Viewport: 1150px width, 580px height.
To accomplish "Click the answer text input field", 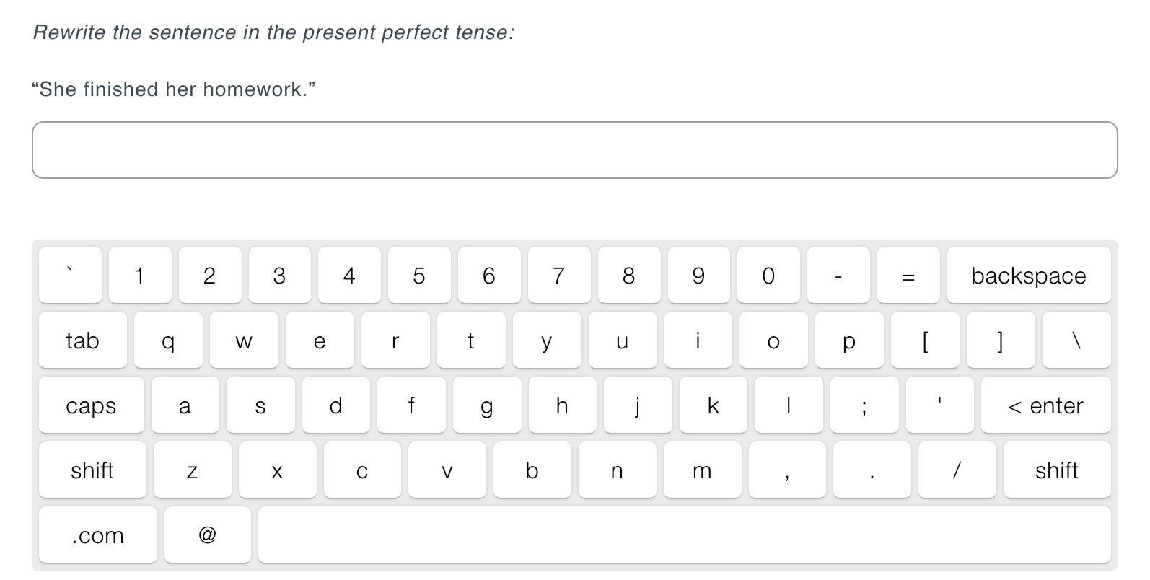I will pyautogui.click(x=574, y=149).
